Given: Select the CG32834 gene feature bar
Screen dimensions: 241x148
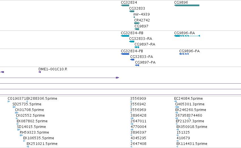Looking at the screenshot, I should click(125, 5).
